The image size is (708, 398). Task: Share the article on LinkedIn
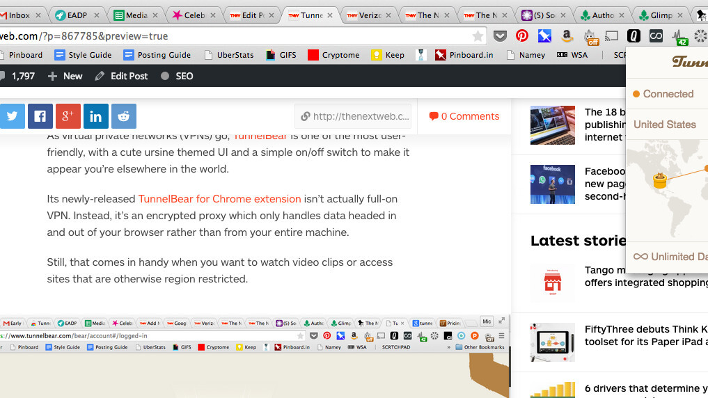(x=96, y=116)
